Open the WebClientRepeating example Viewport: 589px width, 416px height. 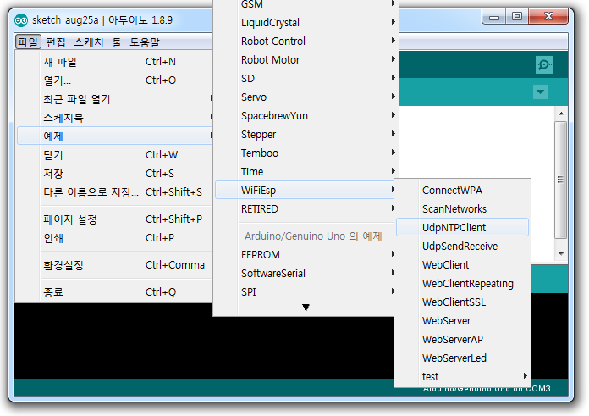point(462,283)
